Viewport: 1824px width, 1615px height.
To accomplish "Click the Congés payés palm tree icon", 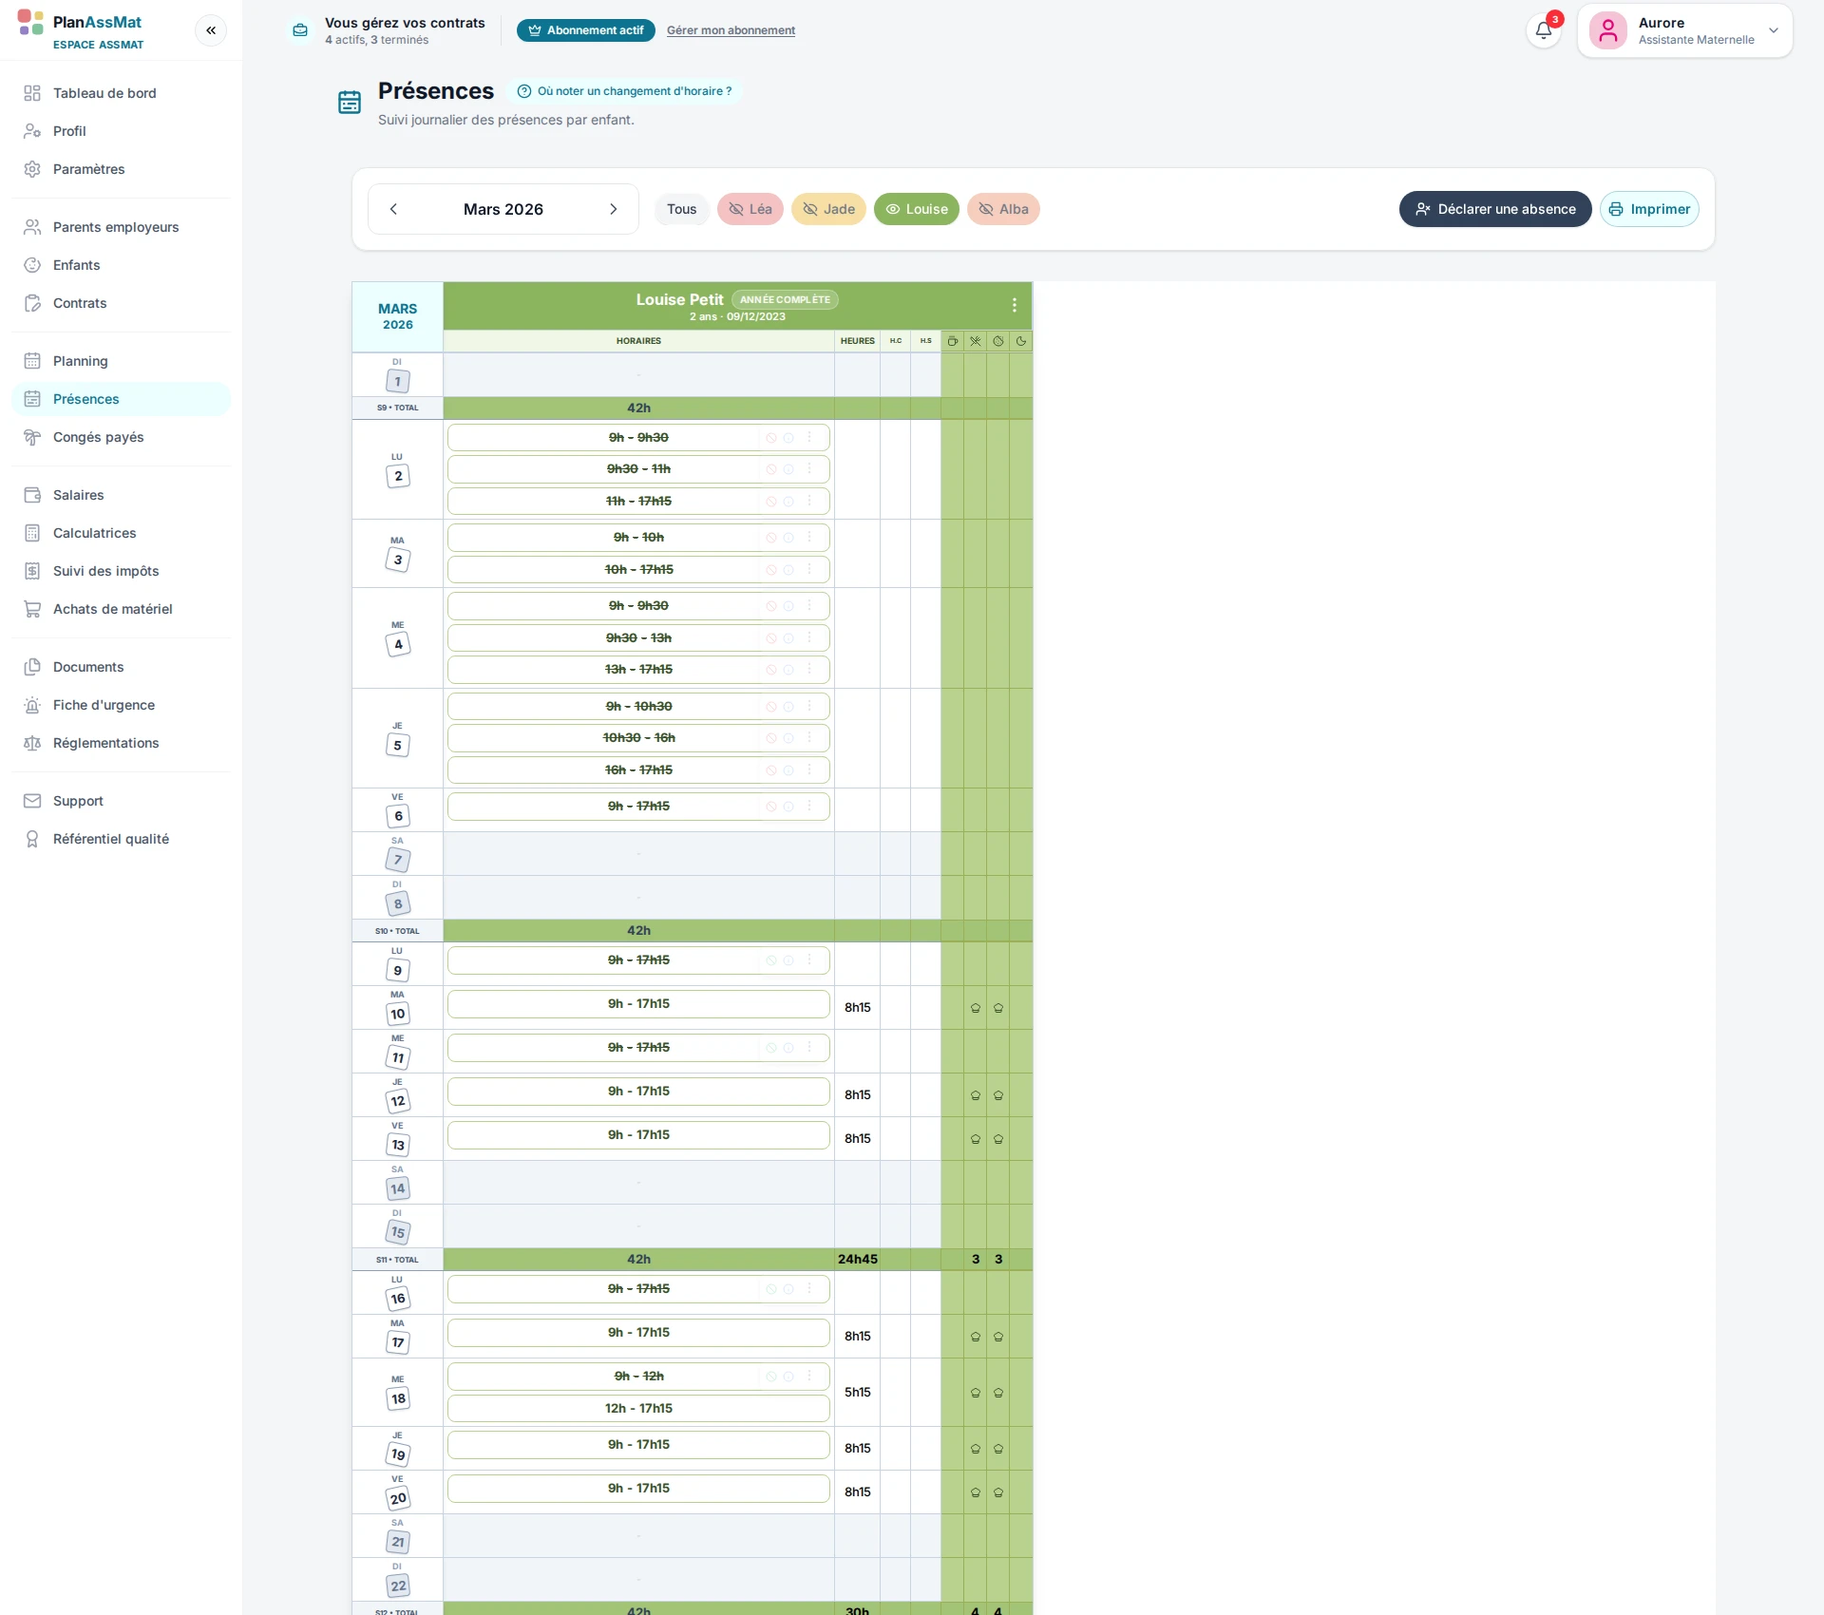I will [x=32, y=437].
